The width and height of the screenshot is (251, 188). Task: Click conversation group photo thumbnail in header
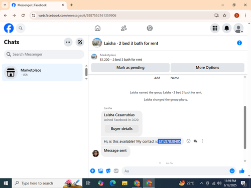tap(97, 43)
